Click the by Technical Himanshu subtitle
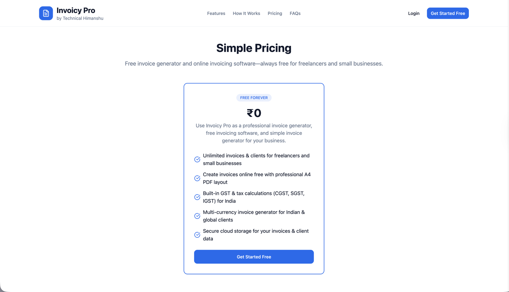Screen dimensions: 509x292 pos(80,18)
